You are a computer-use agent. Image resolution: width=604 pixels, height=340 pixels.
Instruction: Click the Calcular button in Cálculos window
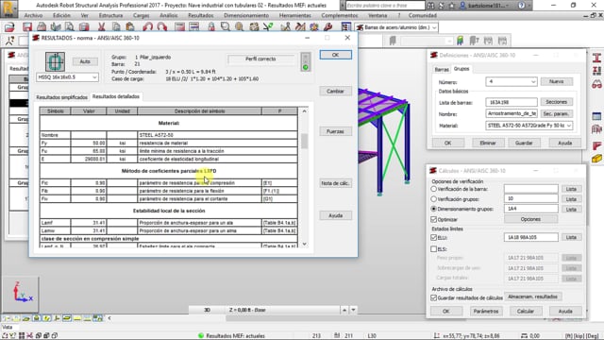tap(526, 311)
